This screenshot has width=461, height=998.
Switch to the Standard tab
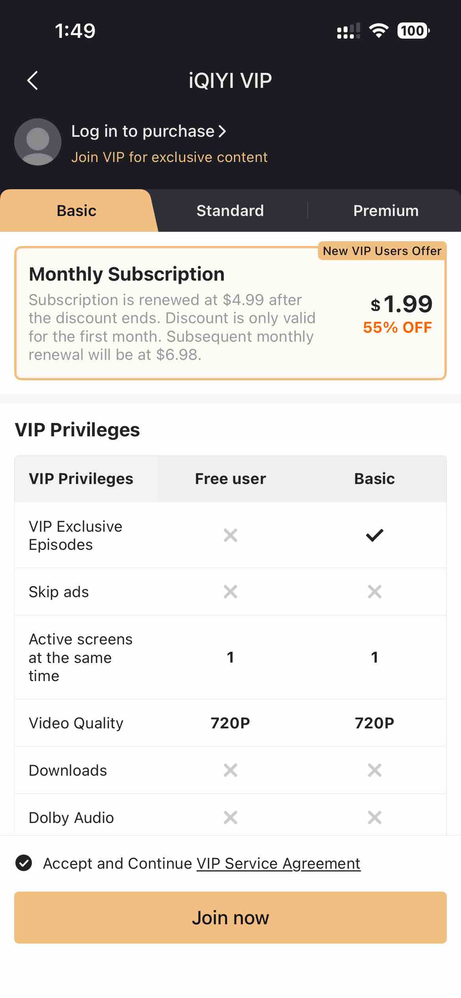[230, 211]
